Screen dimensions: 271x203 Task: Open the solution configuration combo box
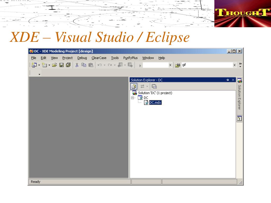[157, 65]
